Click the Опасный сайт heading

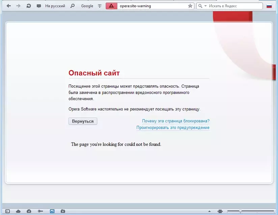pos(94,73)
